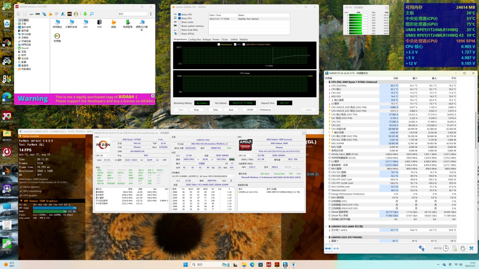This screenshot has height=269, width=479.
Task: Click the green download arrow in AIDA64 toolbar
Action: [x=85, y=14]
